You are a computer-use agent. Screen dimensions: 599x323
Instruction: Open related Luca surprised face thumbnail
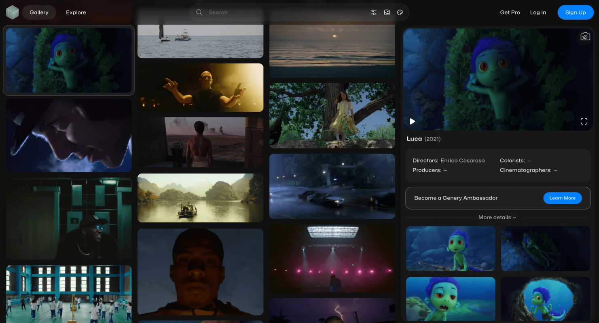[451, 299]
